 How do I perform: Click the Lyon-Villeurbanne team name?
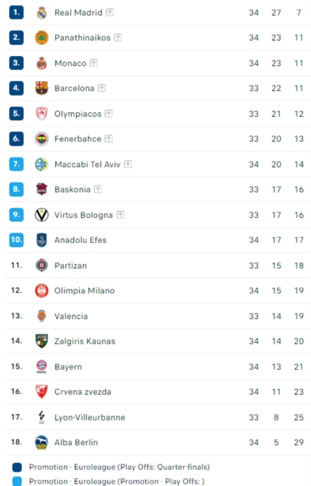coord(90,417)
